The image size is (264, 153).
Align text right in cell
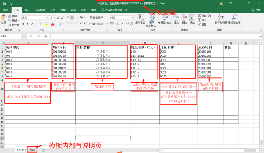76,24
